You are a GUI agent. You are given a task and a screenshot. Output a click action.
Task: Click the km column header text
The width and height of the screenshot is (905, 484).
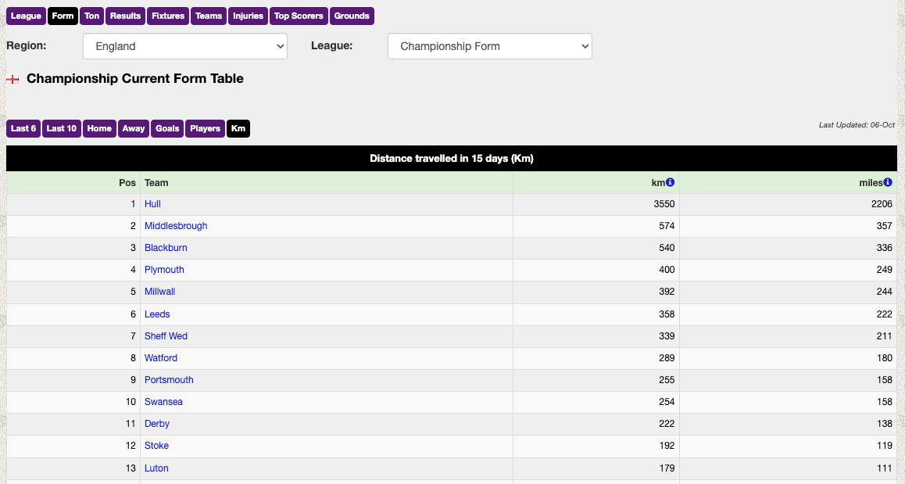click(x=658, y=182)
